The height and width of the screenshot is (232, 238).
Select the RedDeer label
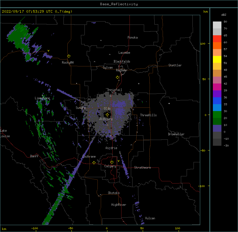pos(121,70)
